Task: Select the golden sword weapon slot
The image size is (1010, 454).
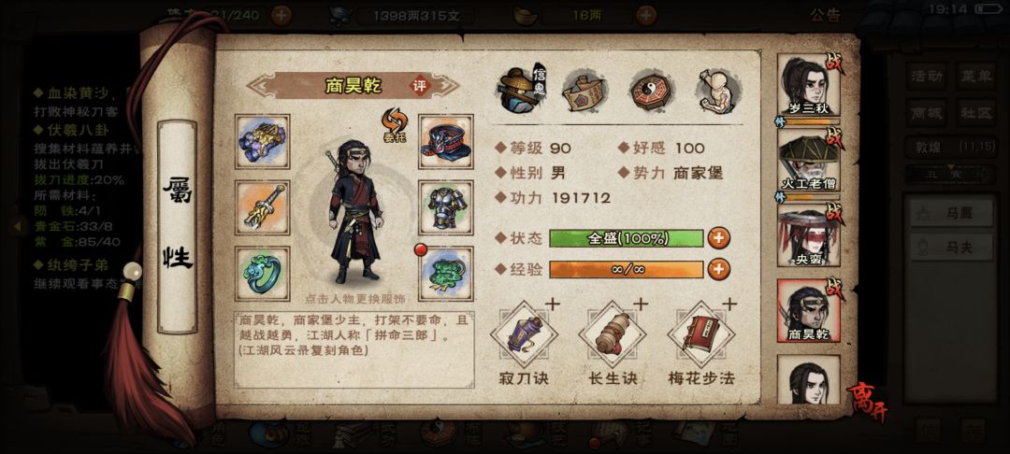Action: pos(262,207)
